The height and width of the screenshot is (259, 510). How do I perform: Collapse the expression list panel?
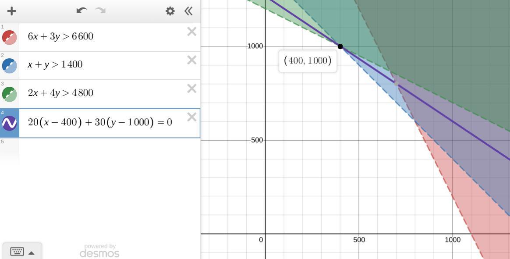coord(188,11)
